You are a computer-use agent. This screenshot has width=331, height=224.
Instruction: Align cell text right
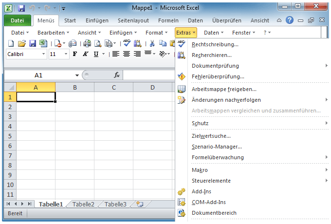point(137,54)
